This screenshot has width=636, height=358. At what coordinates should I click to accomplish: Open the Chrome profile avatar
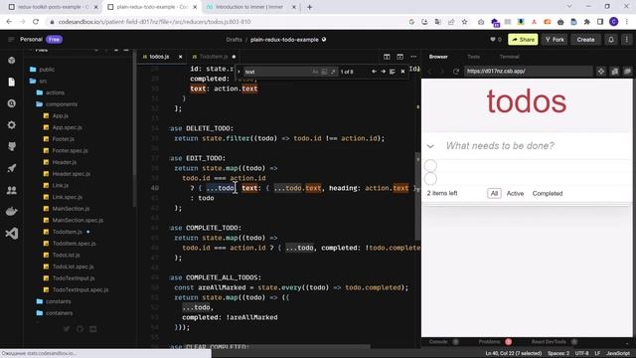(614, 22)
